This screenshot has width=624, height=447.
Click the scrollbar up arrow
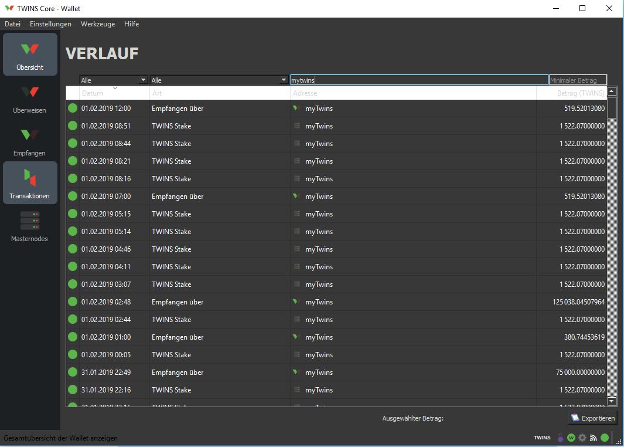tap(612, 92)
